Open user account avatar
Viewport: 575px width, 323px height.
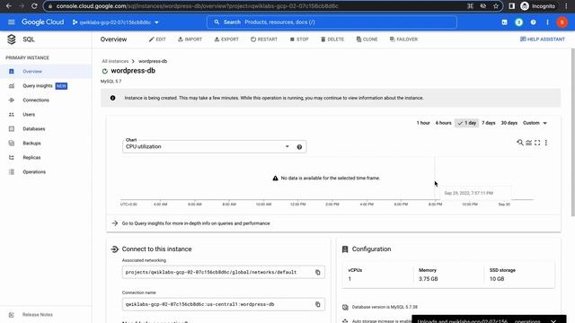pyautogui.click(x=562, y=22)
